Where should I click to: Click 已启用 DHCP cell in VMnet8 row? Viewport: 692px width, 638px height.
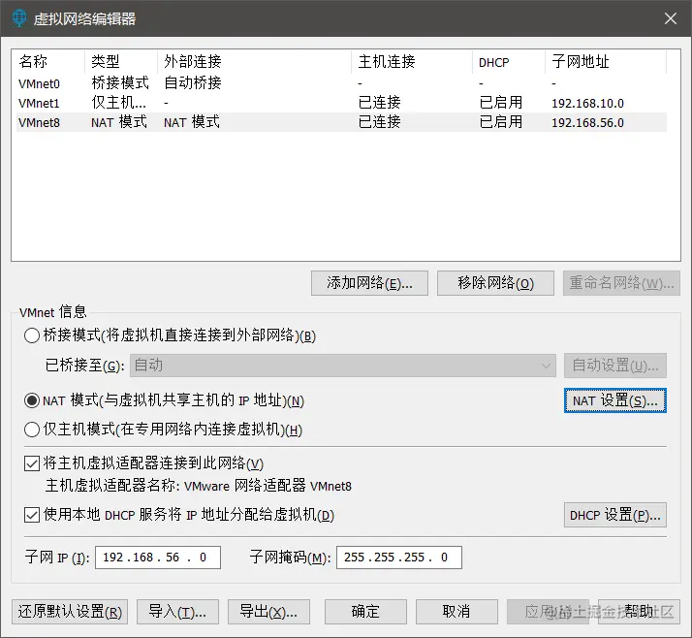(501, 122)
